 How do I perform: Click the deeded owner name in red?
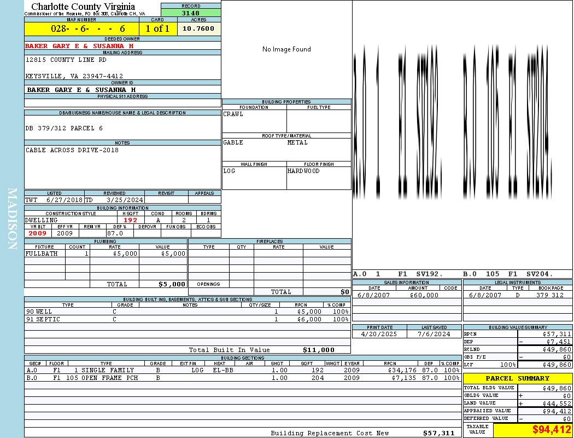[x=79, y=46]
